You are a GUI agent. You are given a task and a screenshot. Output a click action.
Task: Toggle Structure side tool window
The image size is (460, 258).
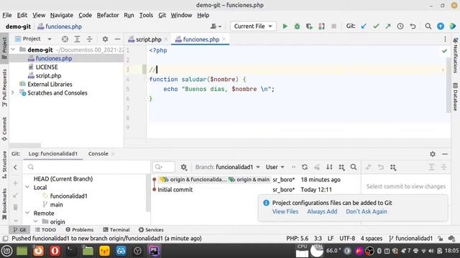[x=4, y=165]
